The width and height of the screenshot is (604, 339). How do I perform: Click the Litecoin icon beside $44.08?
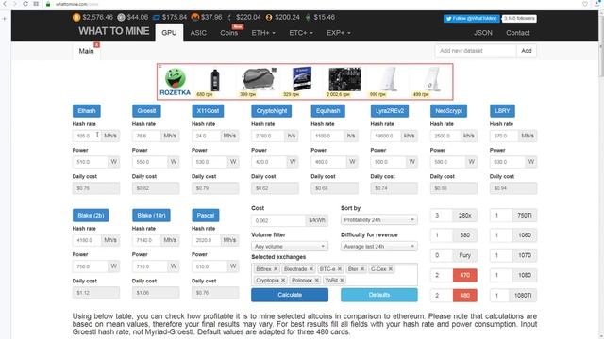coord(121,17)
